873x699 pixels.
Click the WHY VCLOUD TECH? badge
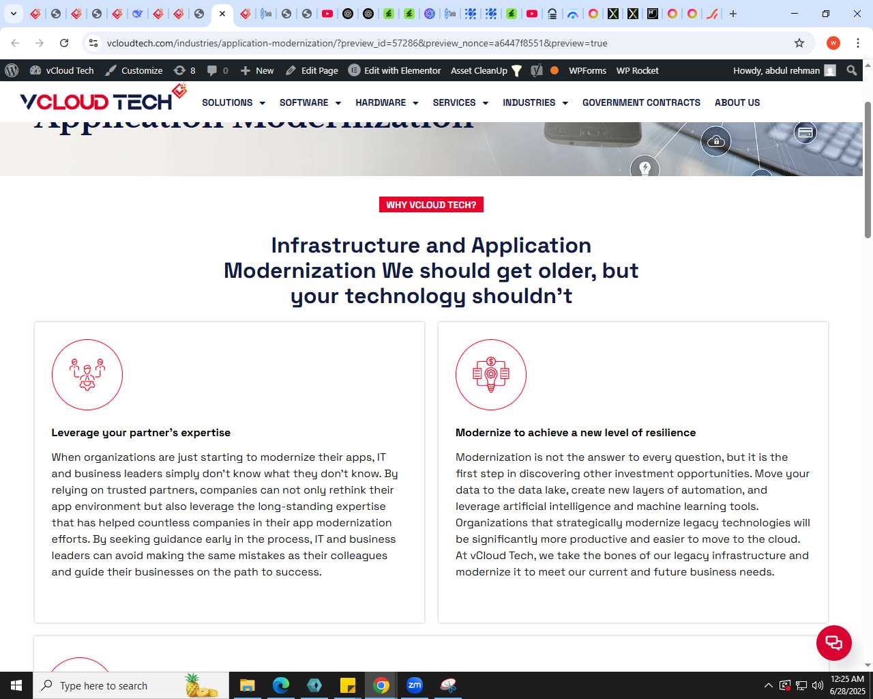(431, 205)
